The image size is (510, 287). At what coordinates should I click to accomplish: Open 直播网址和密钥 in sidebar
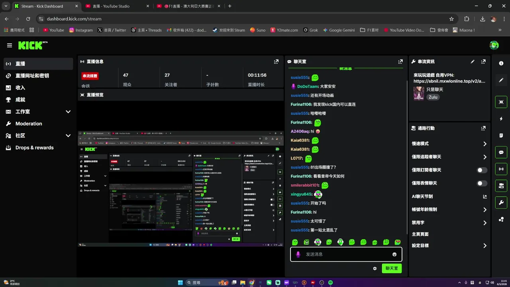[x=39, y=76]
